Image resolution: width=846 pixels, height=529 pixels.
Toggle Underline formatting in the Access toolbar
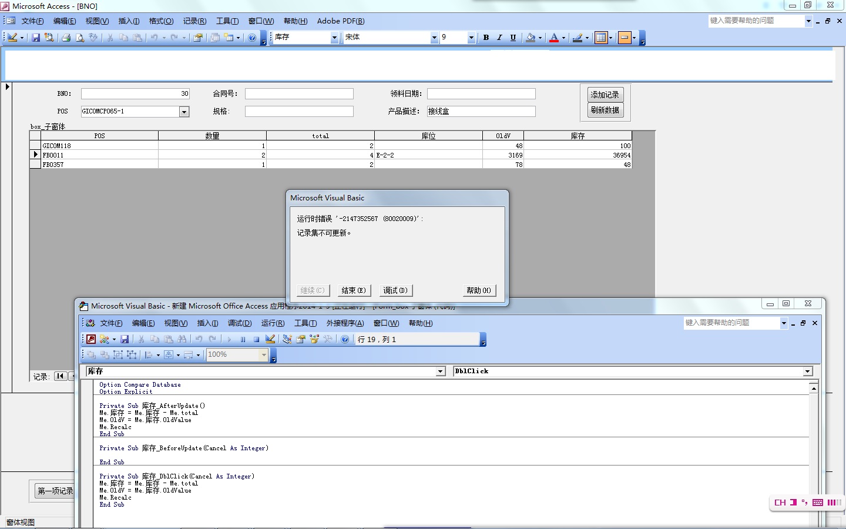pyautogui.click(x=513, y=38)
